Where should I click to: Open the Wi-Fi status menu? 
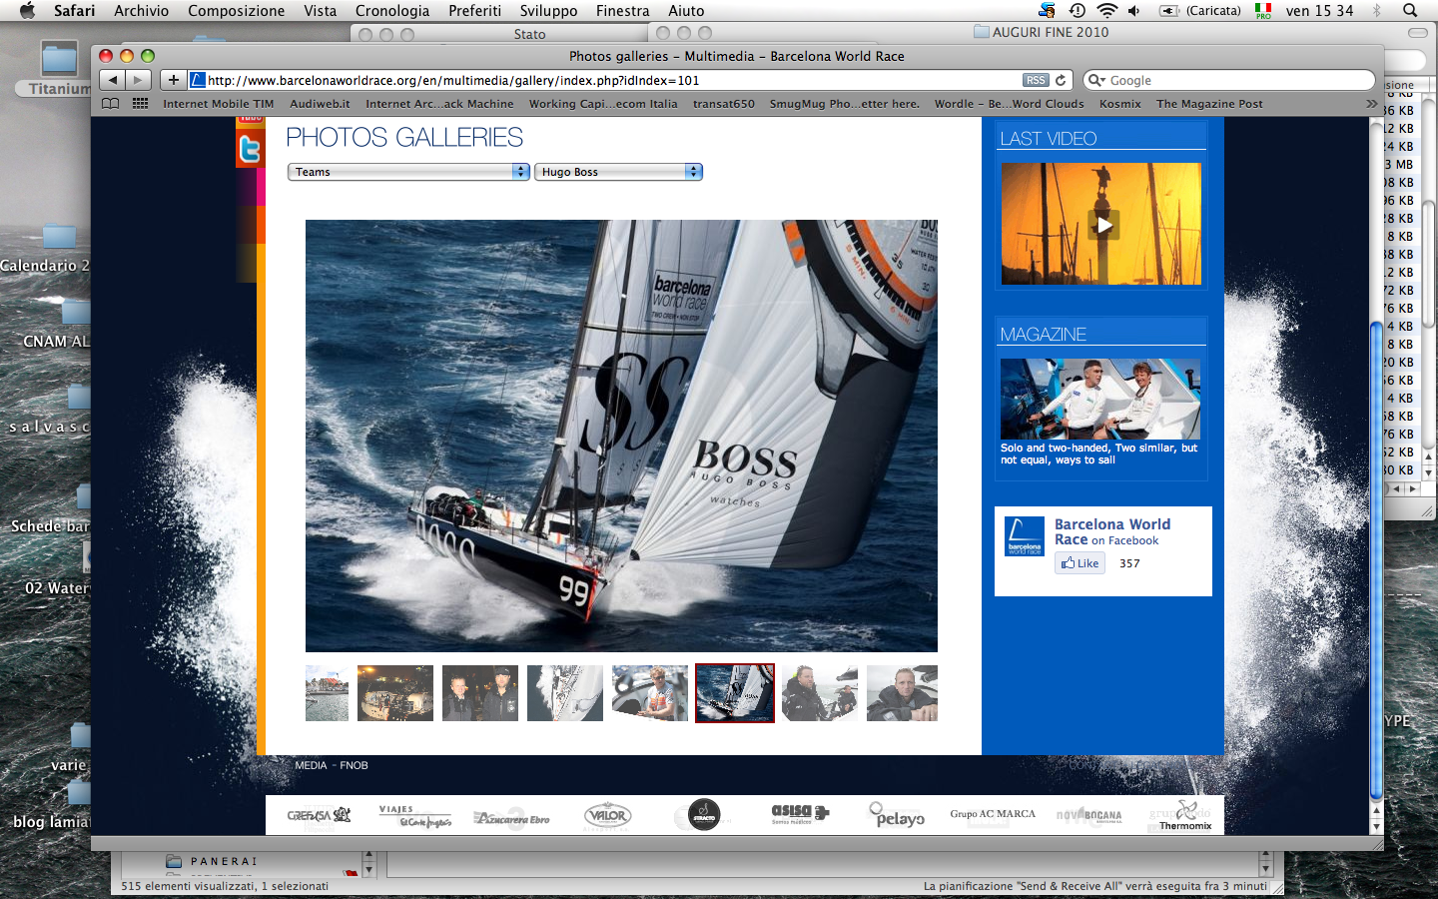point(1106,10)
